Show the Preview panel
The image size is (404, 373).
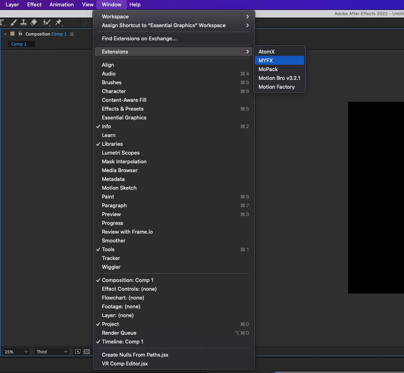(174, 214)
